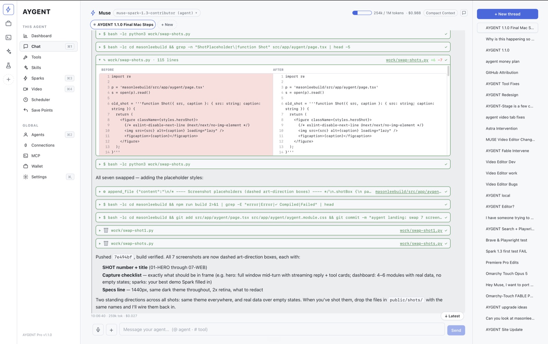Viewport: 548px width, 344px height.
Task: Open work/swap-shots.py link in the 115 lines header
Action: click(407, 60)
